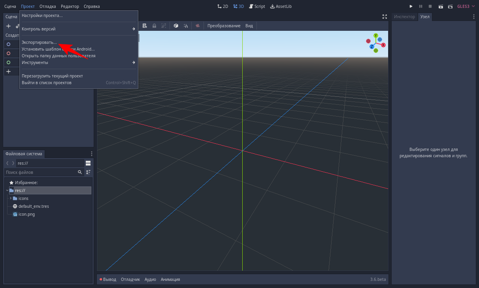Select the Узел tab
This screenshot has height=288, width=479.
pos(425,17)
